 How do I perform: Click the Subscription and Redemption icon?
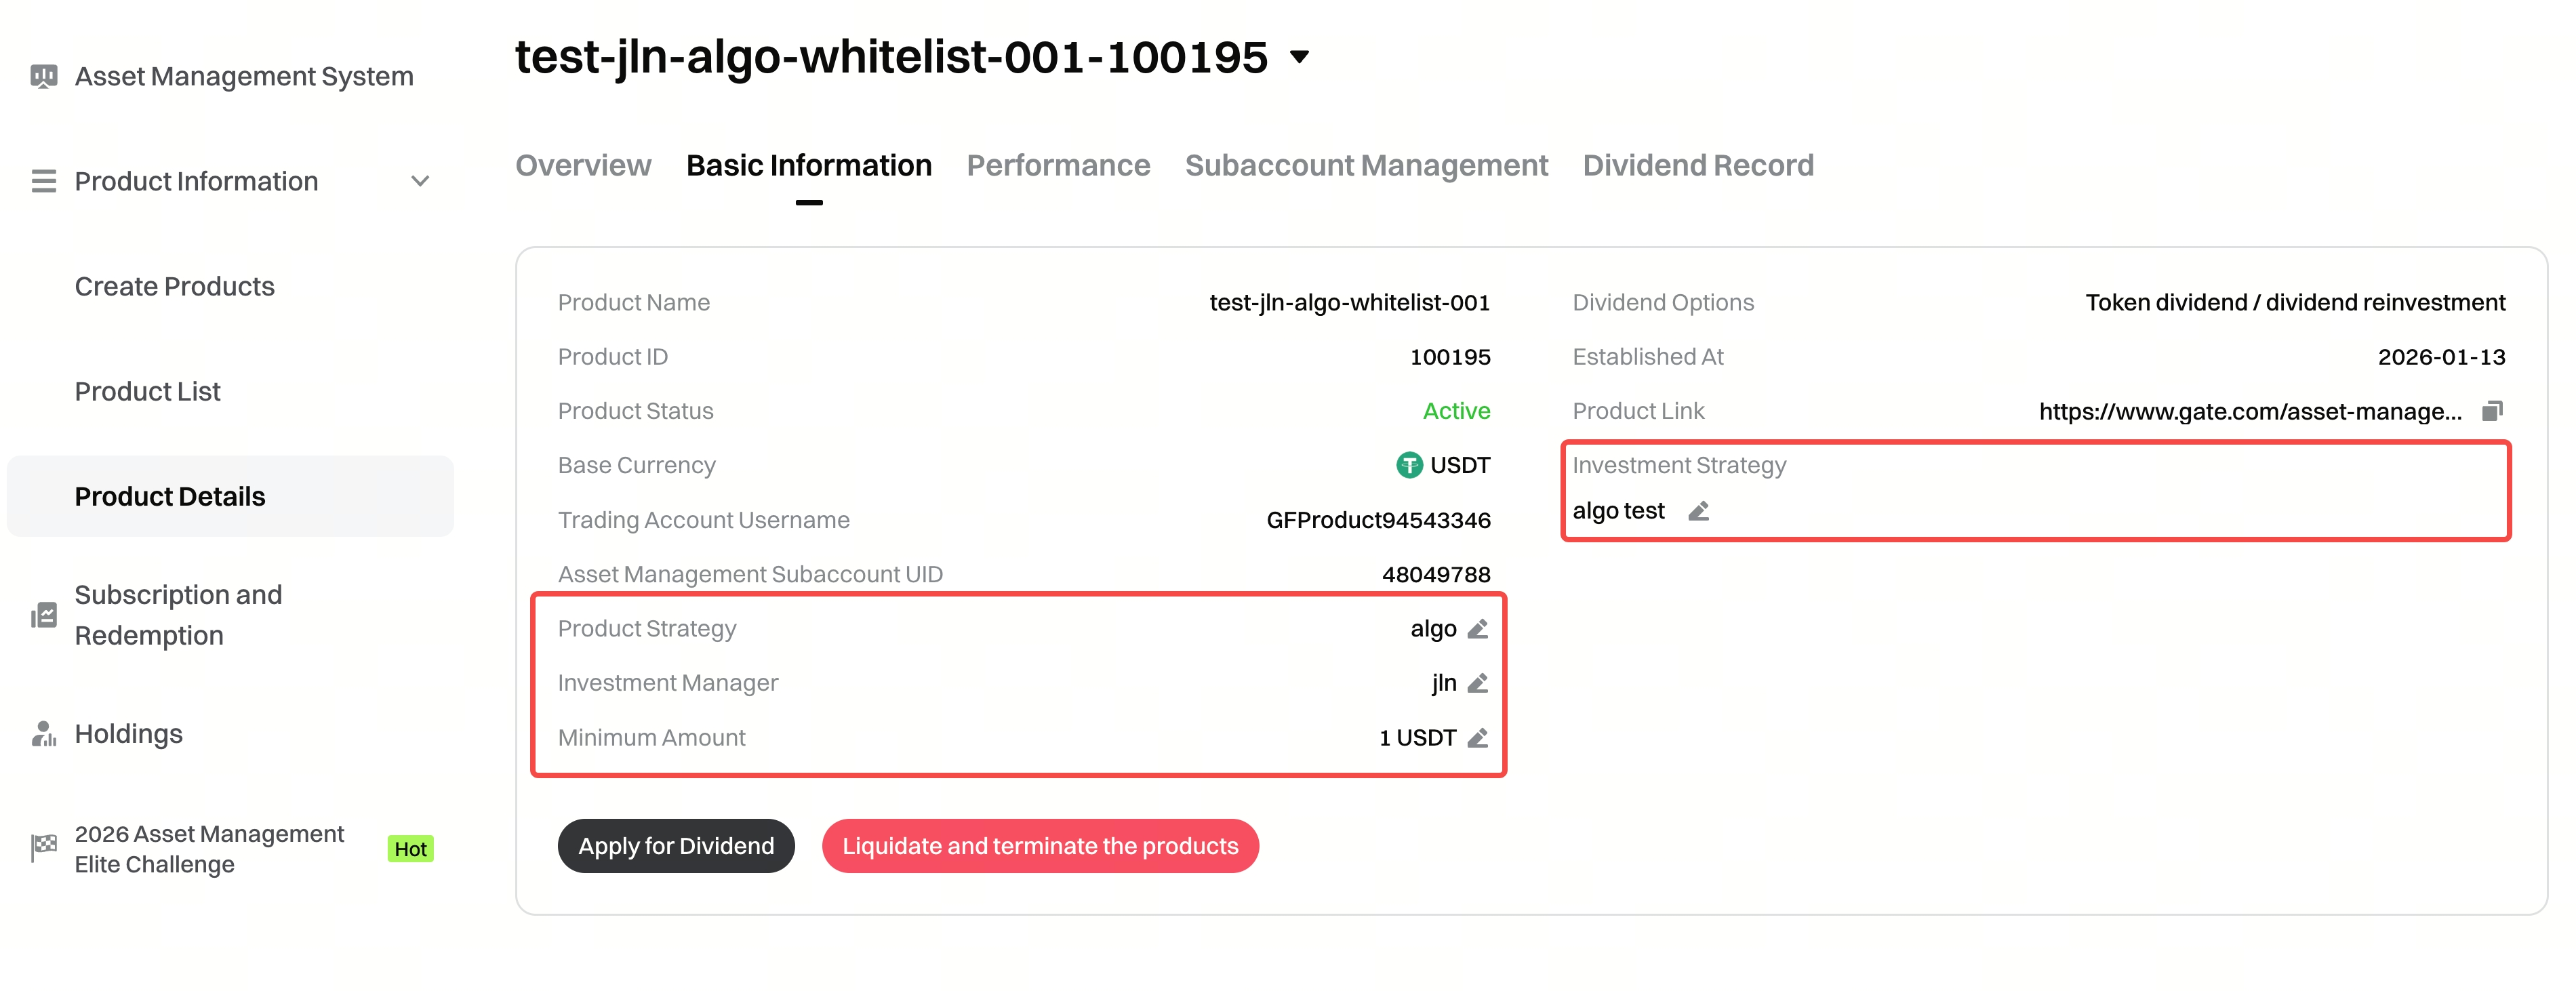(x=43, y=615)
